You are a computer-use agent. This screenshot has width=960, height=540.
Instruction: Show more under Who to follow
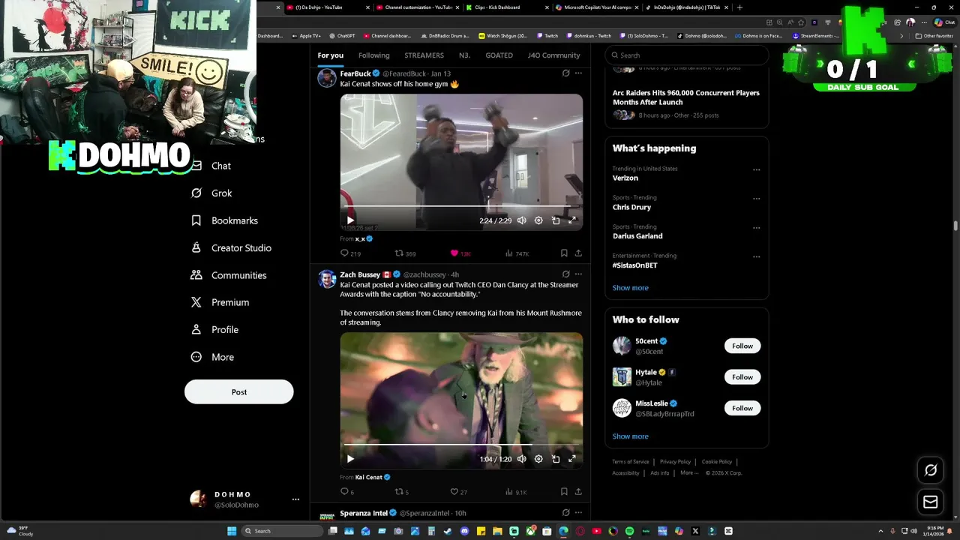(630, 436)
